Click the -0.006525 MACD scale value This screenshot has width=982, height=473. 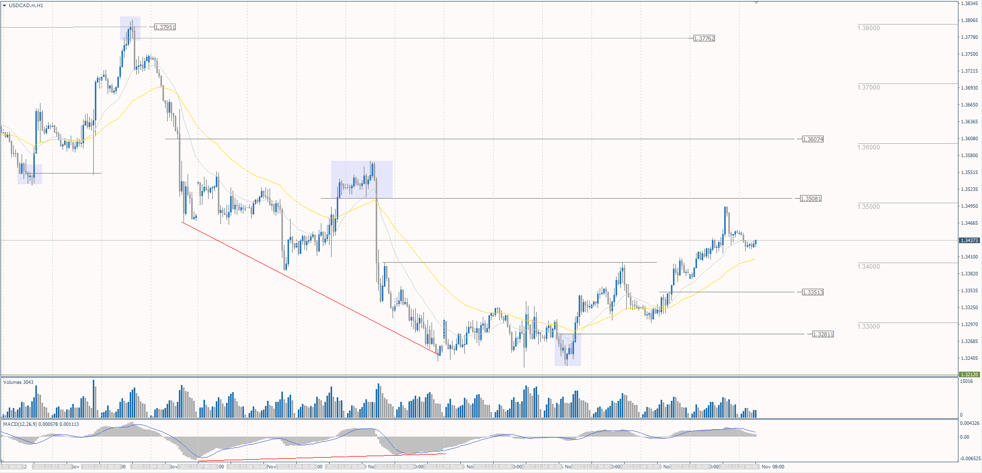(969, 459)
